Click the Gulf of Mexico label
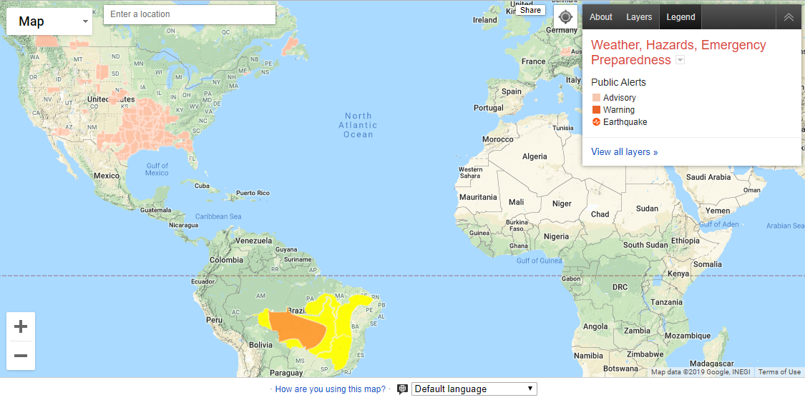This screenshot has width=805, height=400. pos(157,169)
